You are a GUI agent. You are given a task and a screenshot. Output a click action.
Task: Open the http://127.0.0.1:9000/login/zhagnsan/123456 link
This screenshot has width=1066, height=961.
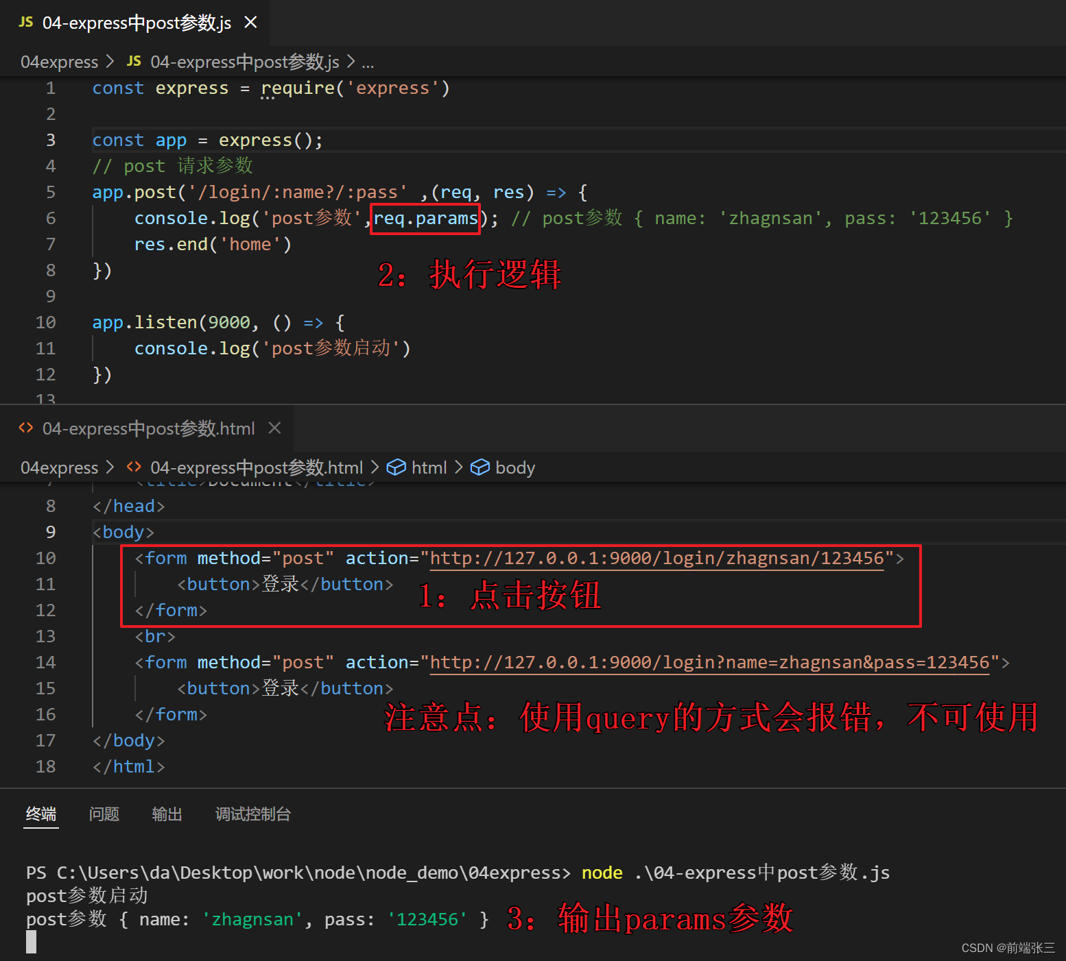[657, 559]
